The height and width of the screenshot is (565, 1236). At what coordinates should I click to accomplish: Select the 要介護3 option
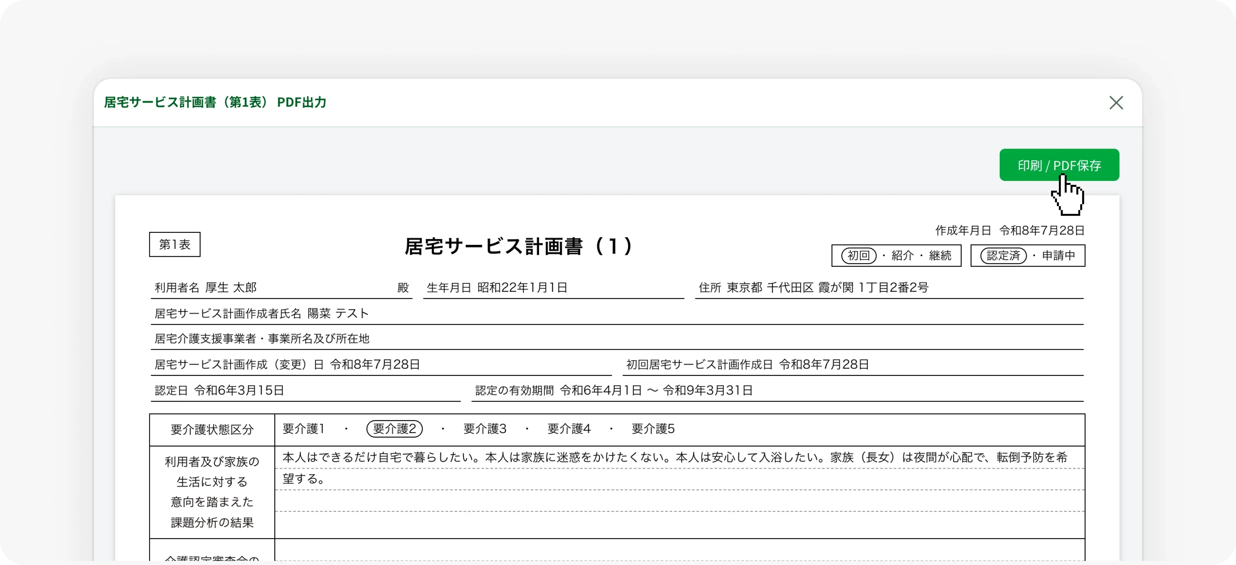[485, 428]
